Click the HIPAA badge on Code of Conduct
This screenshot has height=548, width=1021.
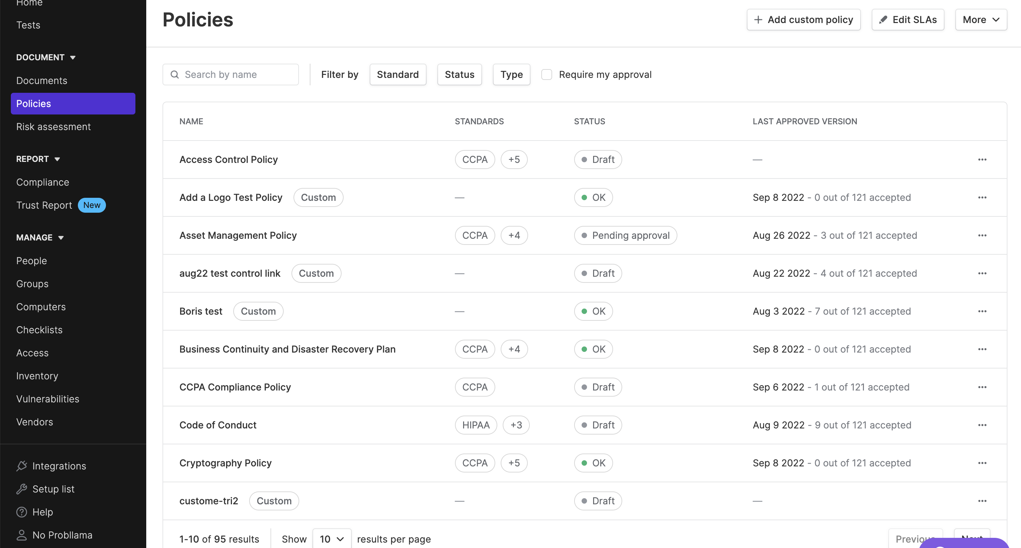(476, 425)
